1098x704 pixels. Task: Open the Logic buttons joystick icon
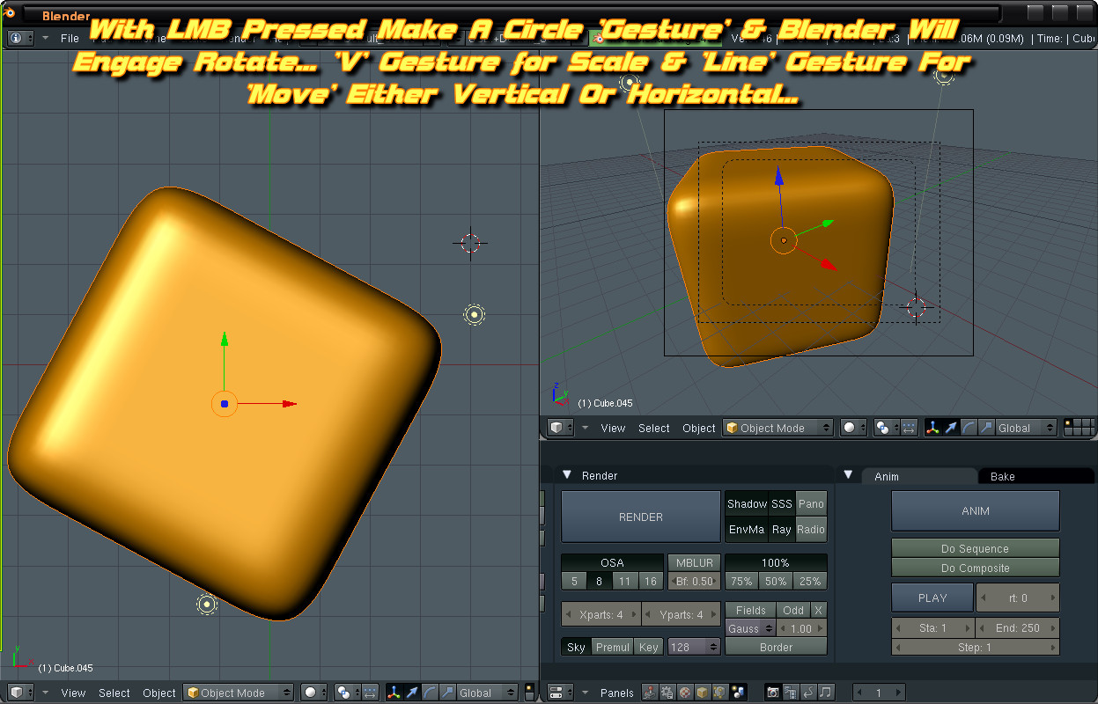coord(649,693)
